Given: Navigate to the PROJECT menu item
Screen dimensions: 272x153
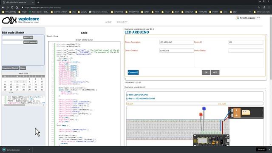Looking at the screenshot, I should pyautogui.click(x=122, y=22).
